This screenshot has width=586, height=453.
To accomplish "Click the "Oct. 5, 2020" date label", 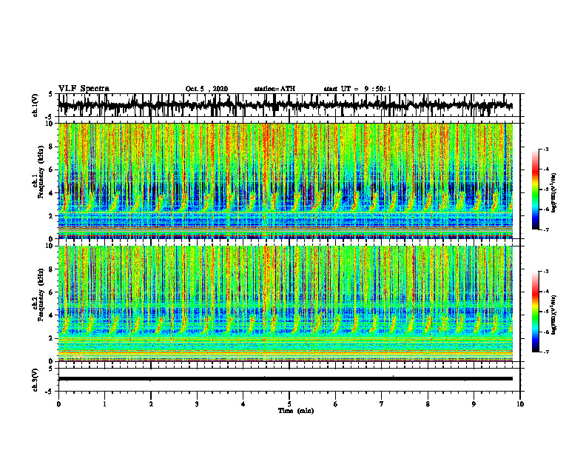I will tap(206, 89).
